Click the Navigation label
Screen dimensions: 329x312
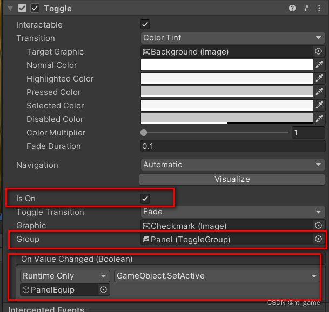tap(37, 165)
